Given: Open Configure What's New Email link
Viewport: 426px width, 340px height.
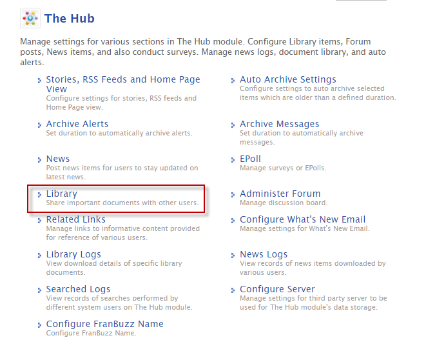Looking at the screenshot, I should pyautogui.click(x=302, y=219).
